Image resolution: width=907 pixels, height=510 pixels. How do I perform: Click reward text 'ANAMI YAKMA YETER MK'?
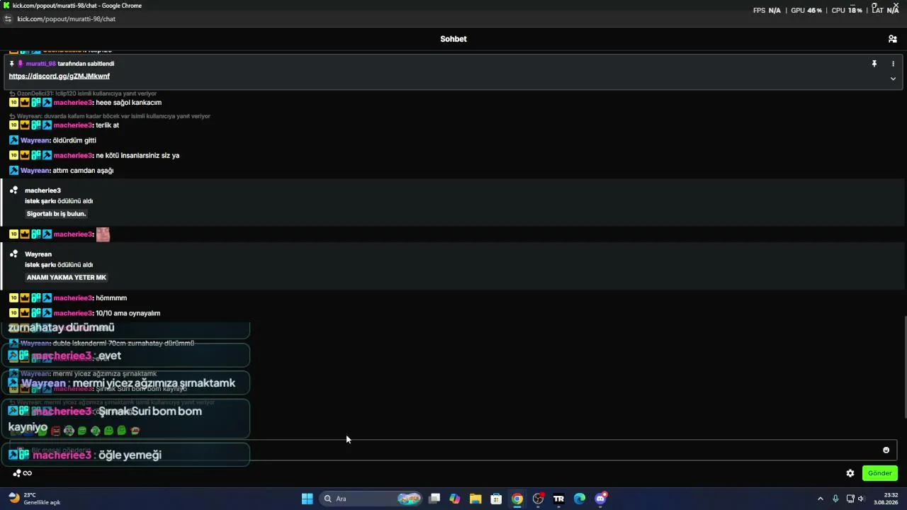point(66,278)
